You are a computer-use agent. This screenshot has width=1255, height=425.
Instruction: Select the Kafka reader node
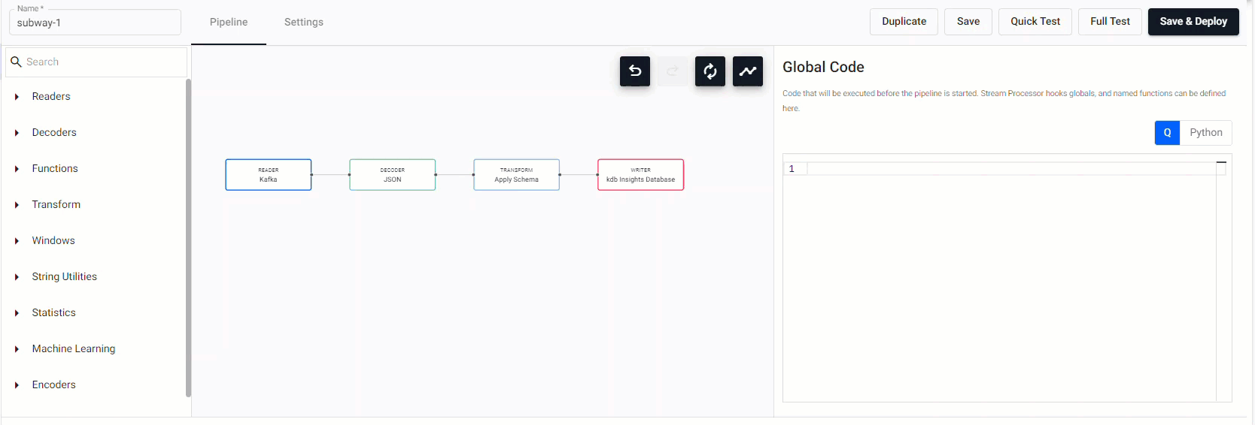268,175
